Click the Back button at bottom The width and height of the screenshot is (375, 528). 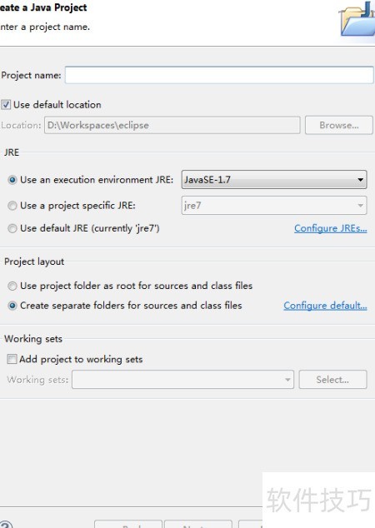pos(128,524)
